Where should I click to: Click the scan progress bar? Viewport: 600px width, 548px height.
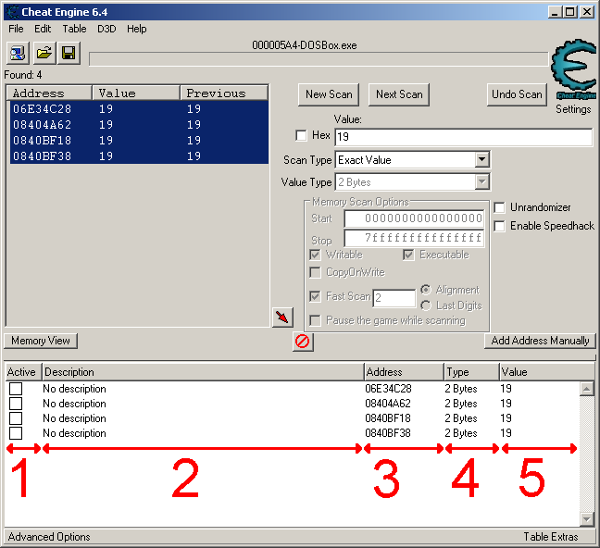(x=319, y=59)
